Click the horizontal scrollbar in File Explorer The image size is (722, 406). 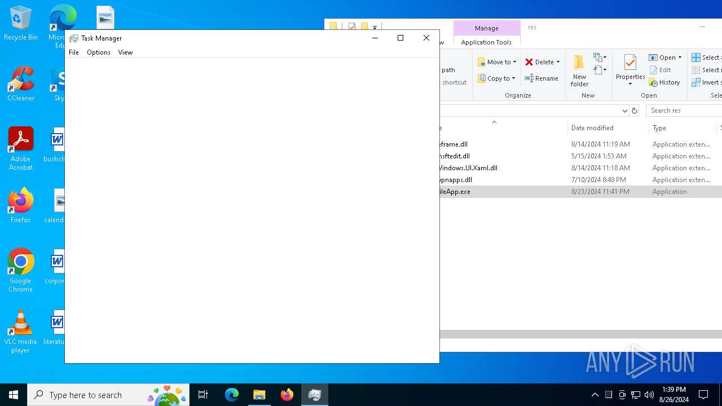pyautogui.click(x=581, y=334)
